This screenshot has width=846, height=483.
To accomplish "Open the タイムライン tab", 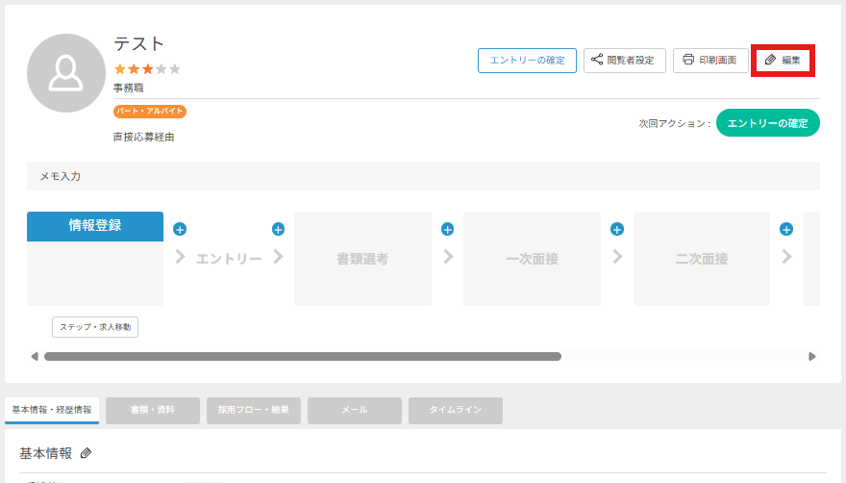I will click(455, 410).
